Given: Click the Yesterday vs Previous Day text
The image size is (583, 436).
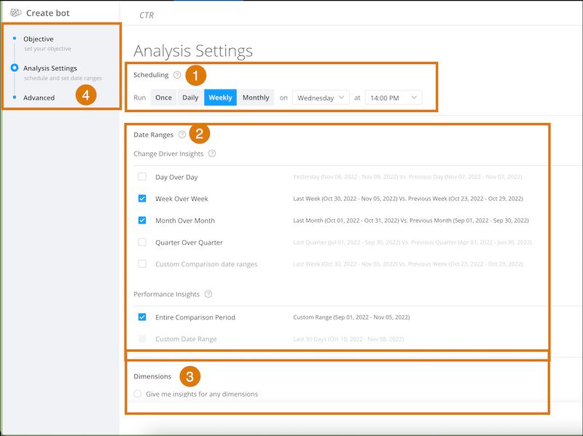Looking at the screenshot, I should point(407,177).
